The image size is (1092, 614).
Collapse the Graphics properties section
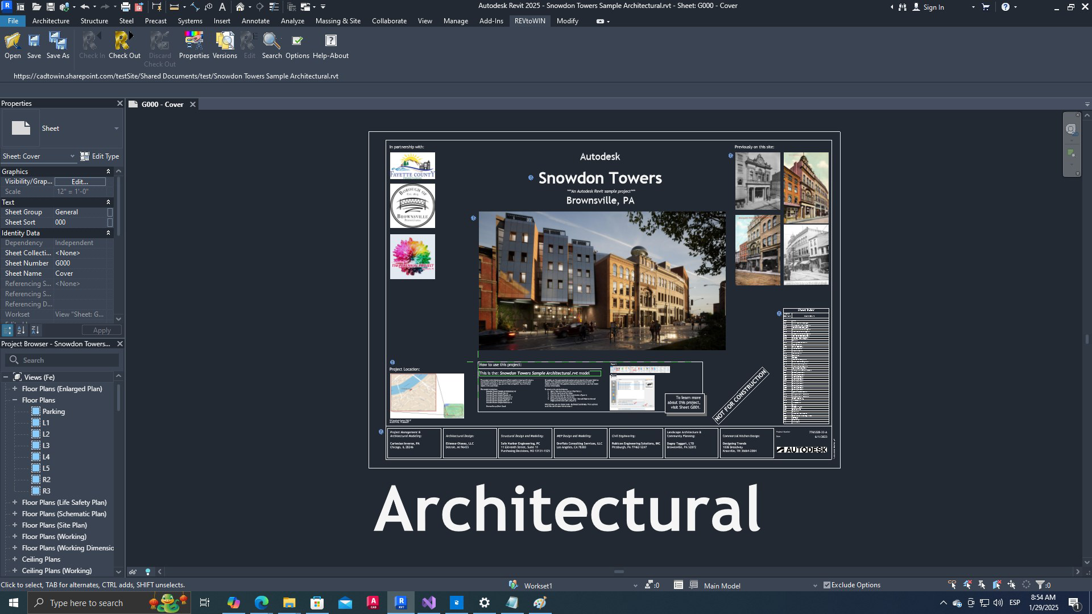click(108, 172)
